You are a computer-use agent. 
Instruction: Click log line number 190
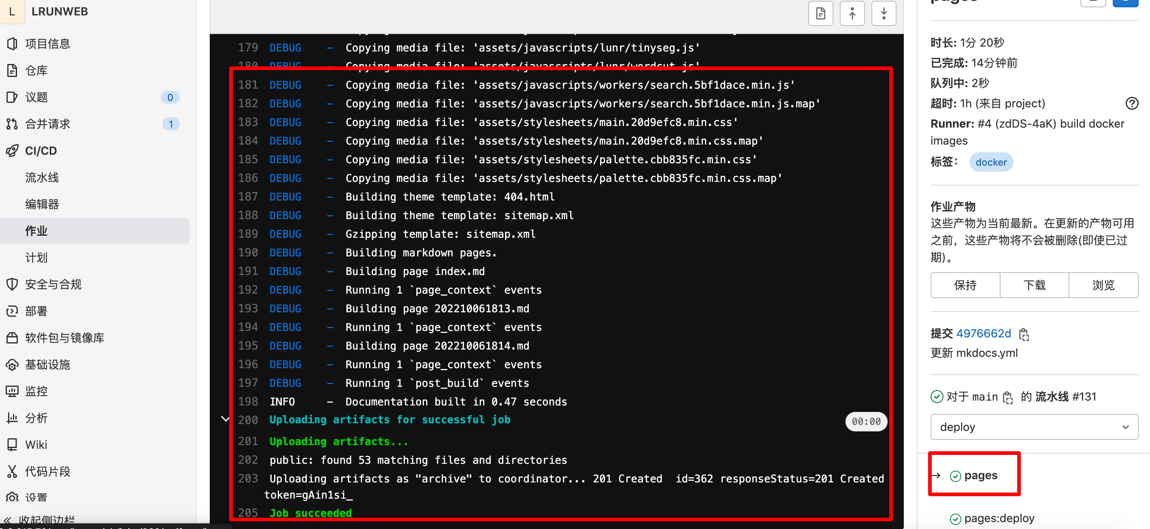tap(248, 253)
